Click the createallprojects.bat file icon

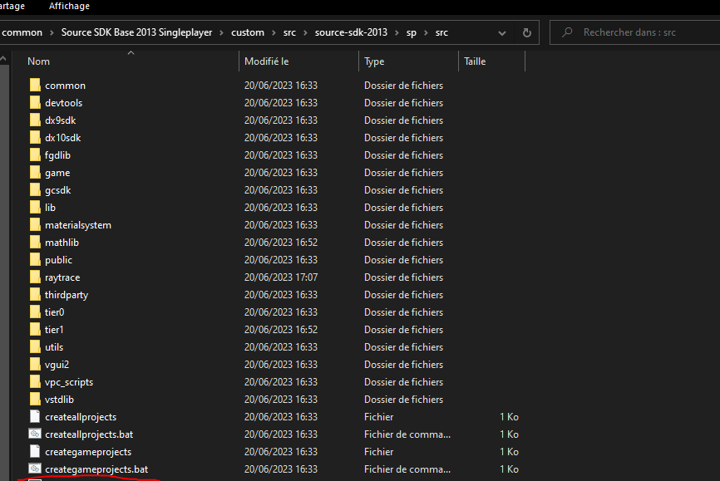pyautogui.click(x=35, y=434)
